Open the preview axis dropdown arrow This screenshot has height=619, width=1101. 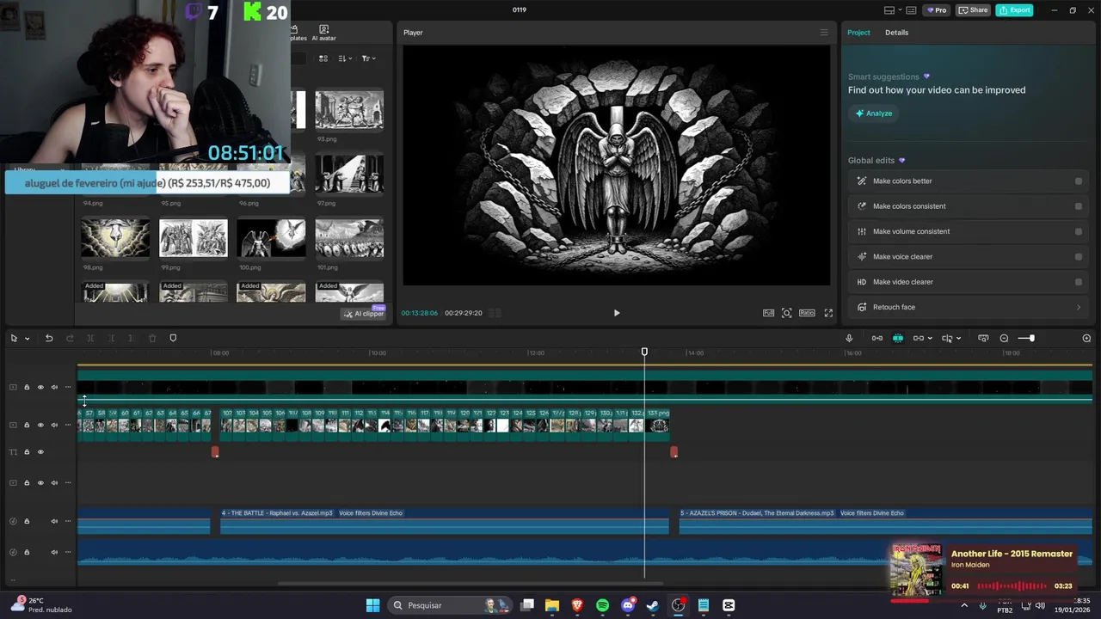pyautogui.click(x=958, y=339)
